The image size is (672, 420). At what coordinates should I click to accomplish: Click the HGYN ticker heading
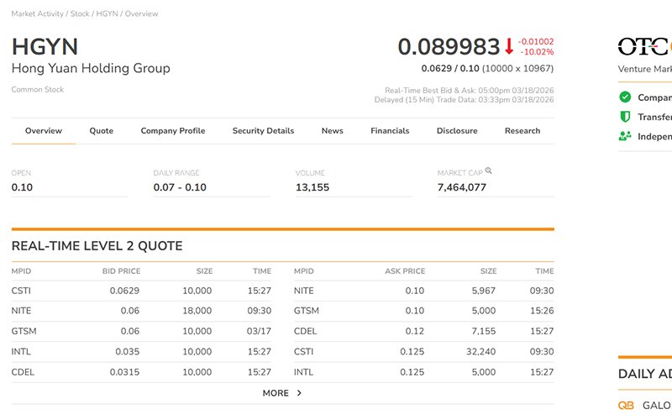45,46
